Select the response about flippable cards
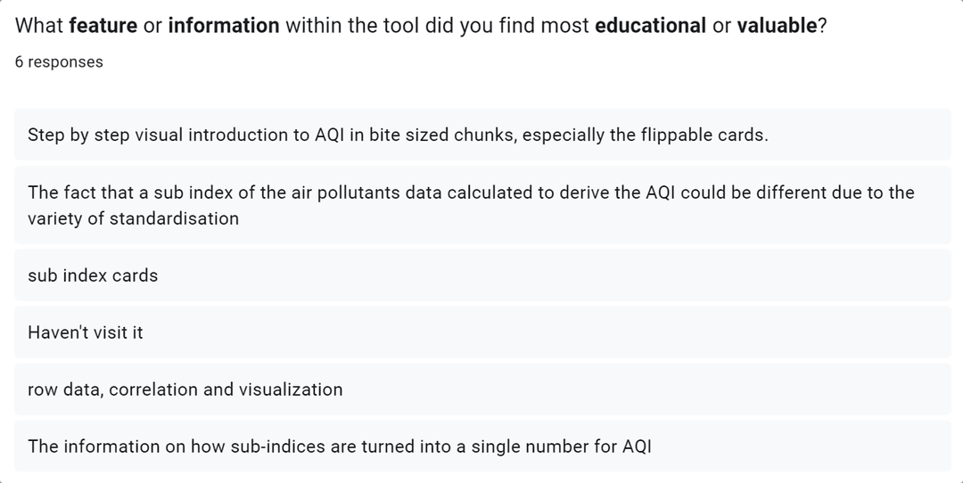Image resolution: width=963 pixels, height=483 pixels. point(482,135)
